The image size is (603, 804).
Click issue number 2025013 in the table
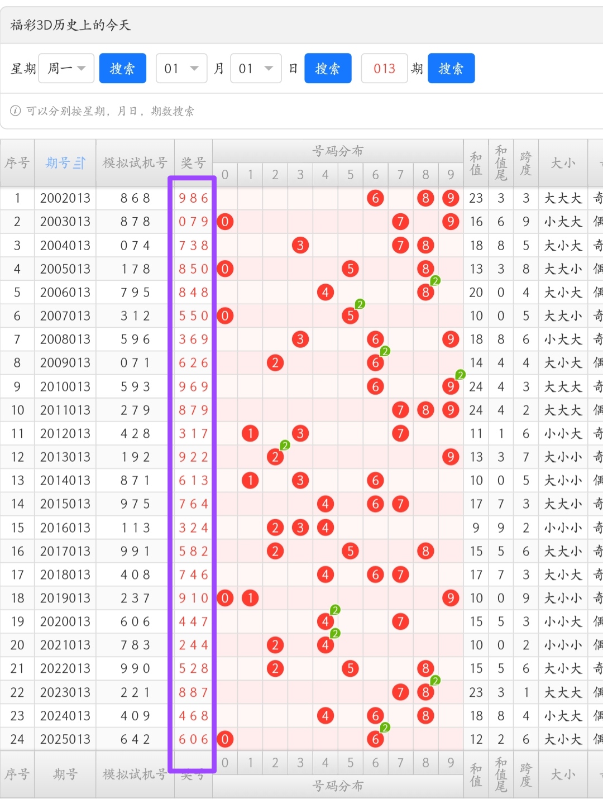[65, 739]
